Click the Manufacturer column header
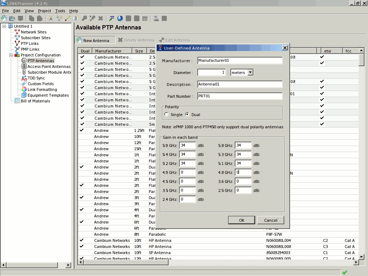The image size is (368, 276). point(112,51)
